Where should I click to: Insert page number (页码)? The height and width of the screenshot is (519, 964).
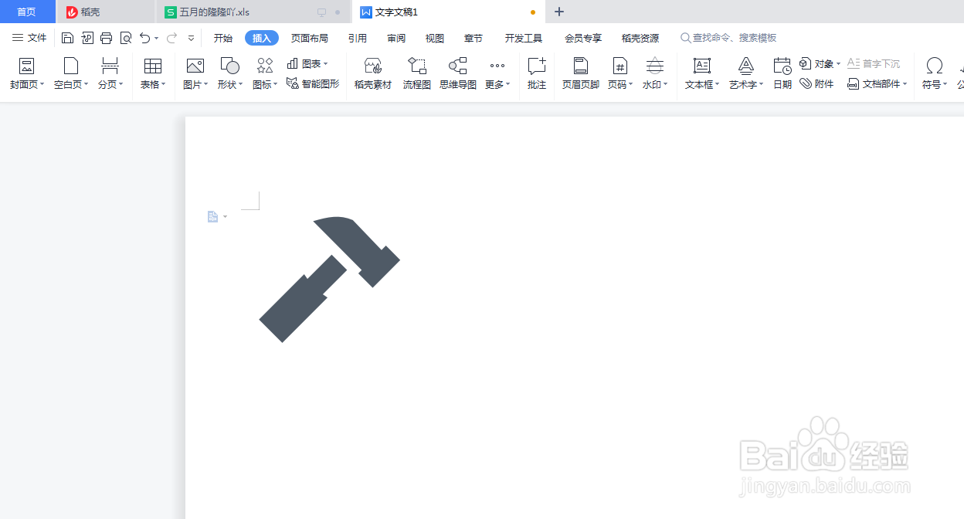coord(620,74)
